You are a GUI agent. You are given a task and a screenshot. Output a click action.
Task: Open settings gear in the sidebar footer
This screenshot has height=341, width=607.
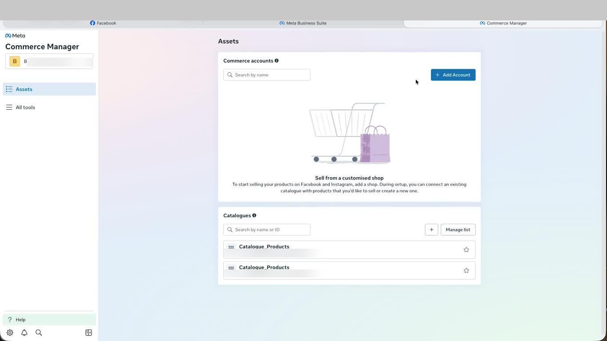pos(10,333)
